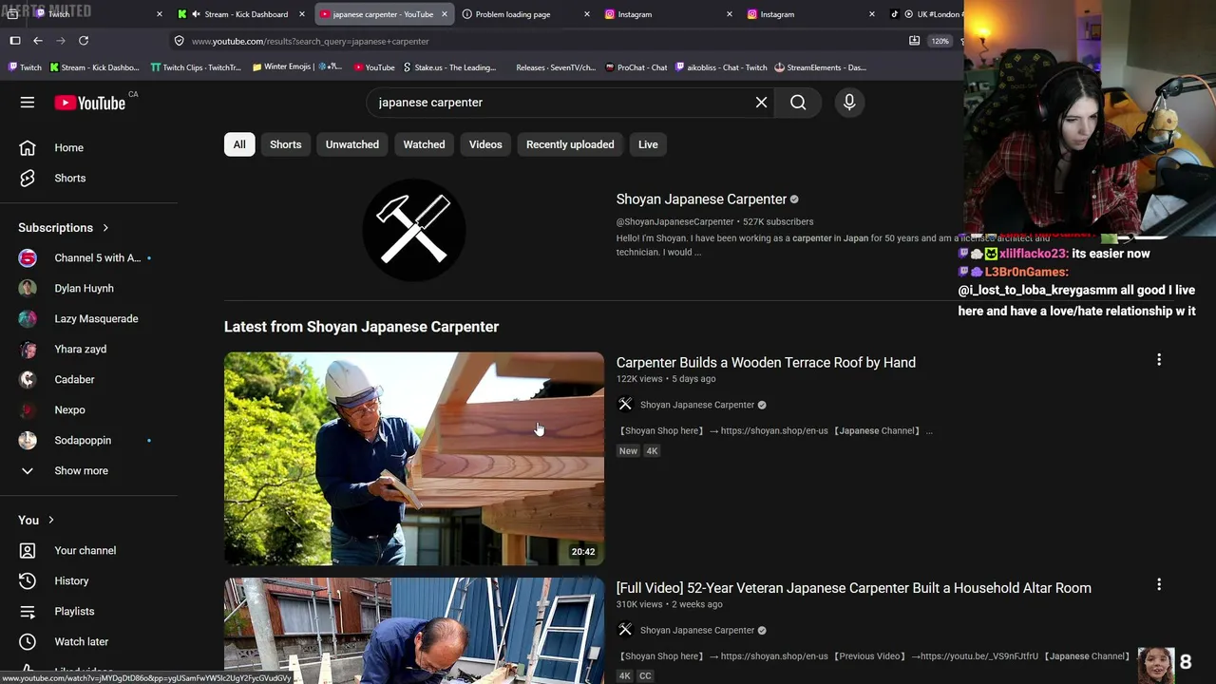This screenshot has height=684, width=1216.
Task: Open Stake.us bookmark
Action: (x=449, y=67)
